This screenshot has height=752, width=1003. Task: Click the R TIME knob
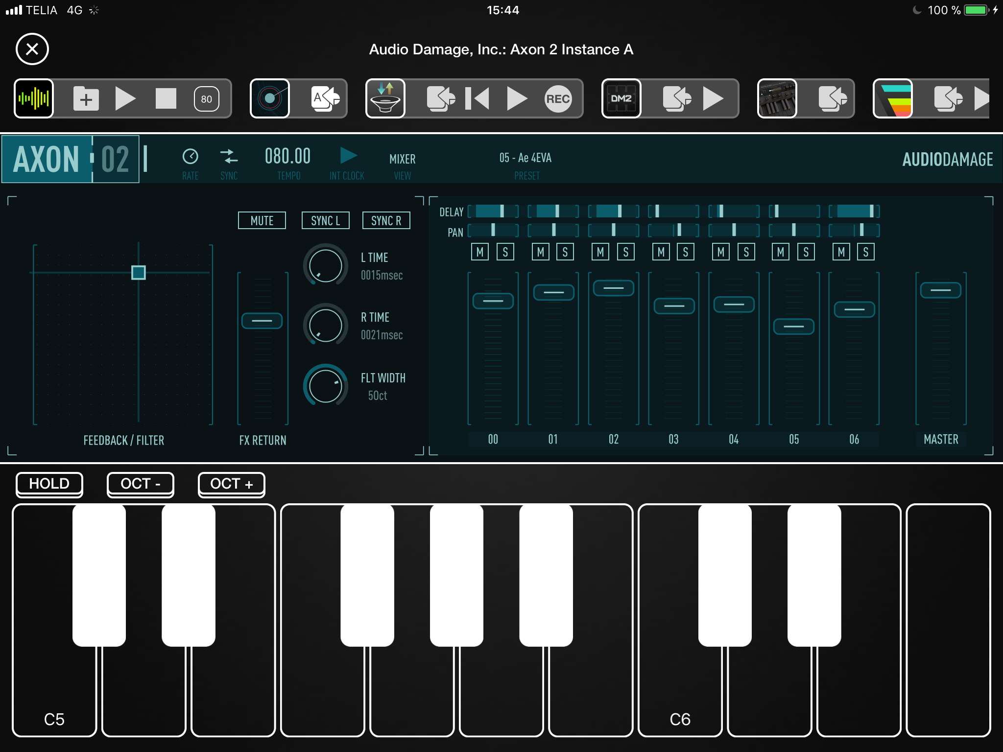pyautogui.click(x=326, y=326)
